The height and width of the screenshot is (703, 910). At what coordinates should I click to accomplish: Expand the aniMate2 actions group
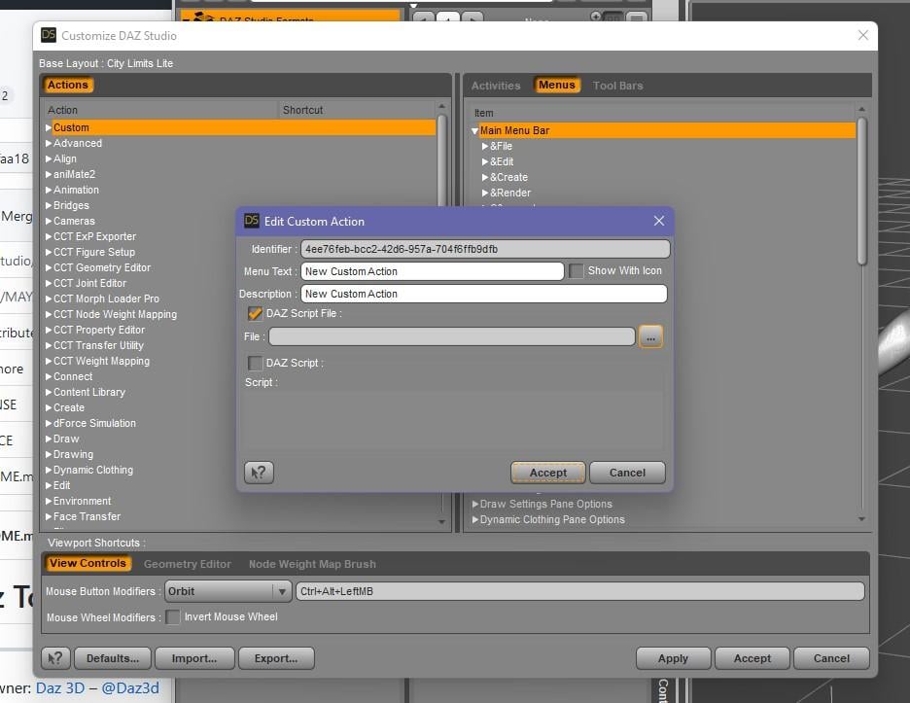pyautogui.click(x=49, y=174)
